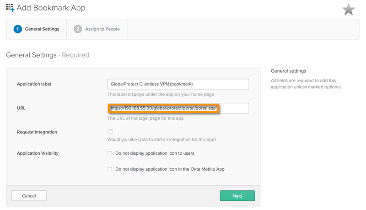Check Do not display icon to users
Screen dimensions: 366x210
[110, 153]
